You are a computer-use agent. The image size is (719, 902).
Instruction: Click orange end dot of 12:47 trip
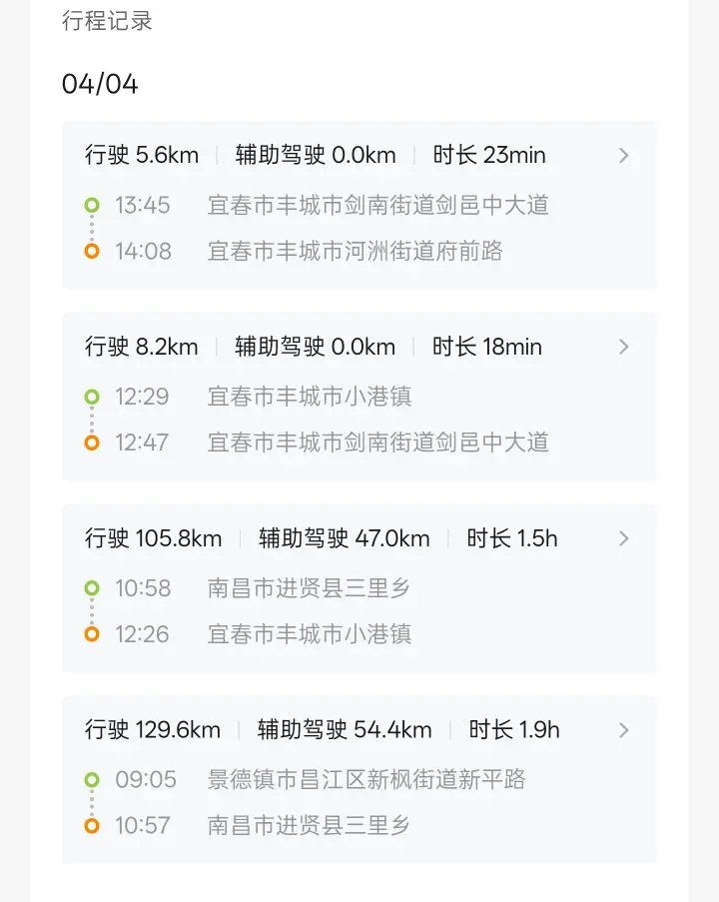tap(92, 443)
